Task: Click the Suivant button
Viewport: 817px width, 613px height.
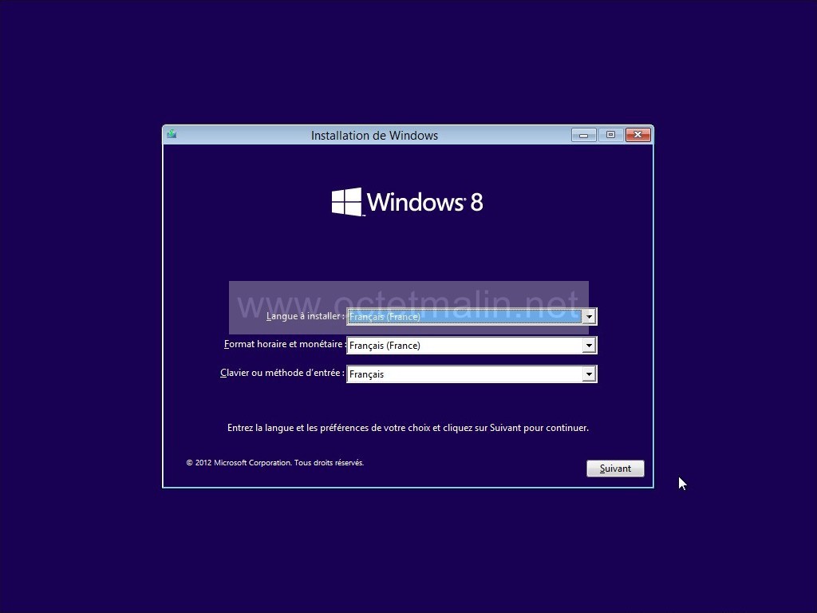Action: (x=615, y=468)
